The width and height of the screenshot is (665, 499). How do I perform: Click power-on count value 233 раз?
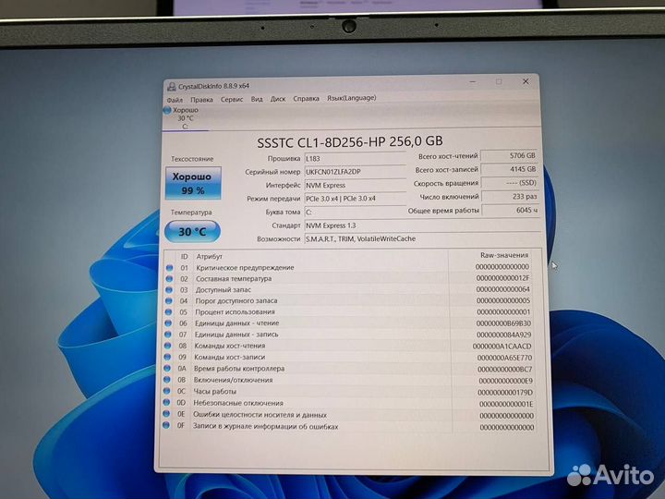coord(510,197)
